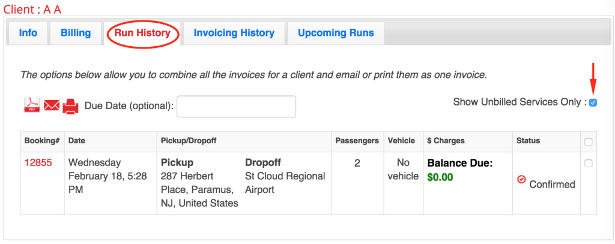
Task: Open booking number 12855 link
Action: point(35,162)
